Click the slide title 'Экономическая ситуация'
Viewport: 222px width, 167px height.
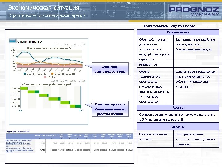point(43,8)
